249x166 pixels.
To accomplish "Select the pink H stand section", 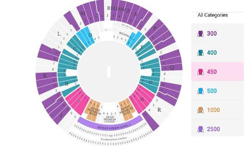I will [x=142, y=99].
